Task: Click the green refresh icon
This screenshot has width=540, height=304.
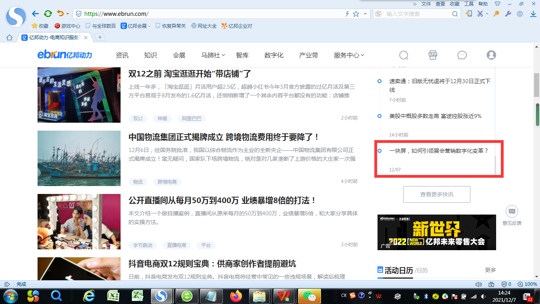Action: (48, 14)
